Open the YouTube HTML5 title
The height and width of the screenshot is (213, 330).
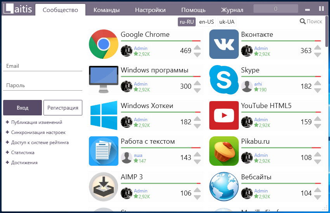[266, 106]
